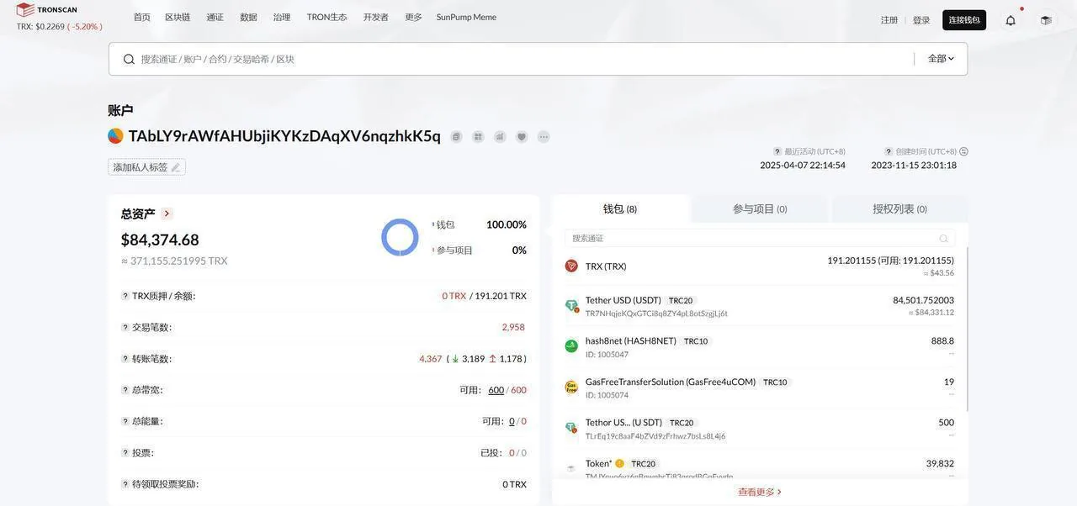Click the GasFreeTransferSolution token logo
Image resolution: width=1077 pixels, height=506 pixels.
click(x=571, y=387)
